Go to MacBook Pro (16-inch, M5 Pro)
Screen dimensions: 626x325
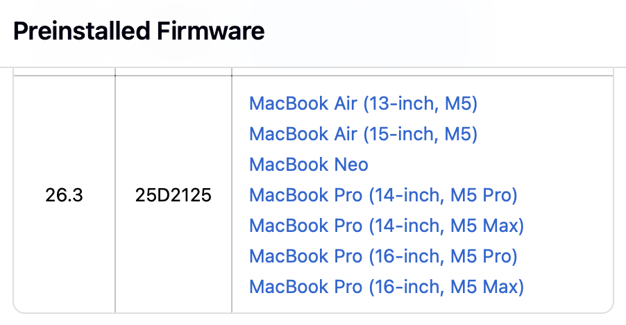(383, 256)
